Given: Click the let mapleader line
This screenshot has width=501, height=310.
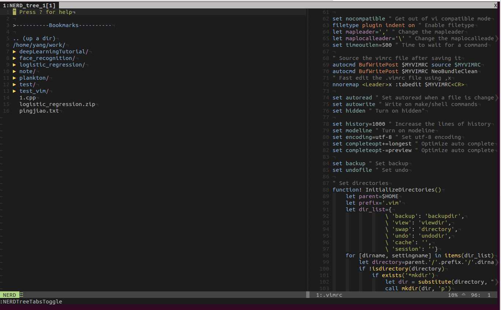Looking at the screenshot, I should [x=398, y=32].
